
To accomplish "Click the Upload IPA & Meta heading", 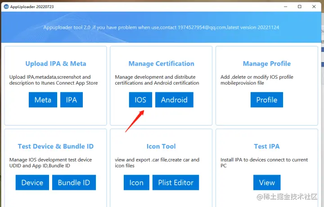I will tap(56, 63).
